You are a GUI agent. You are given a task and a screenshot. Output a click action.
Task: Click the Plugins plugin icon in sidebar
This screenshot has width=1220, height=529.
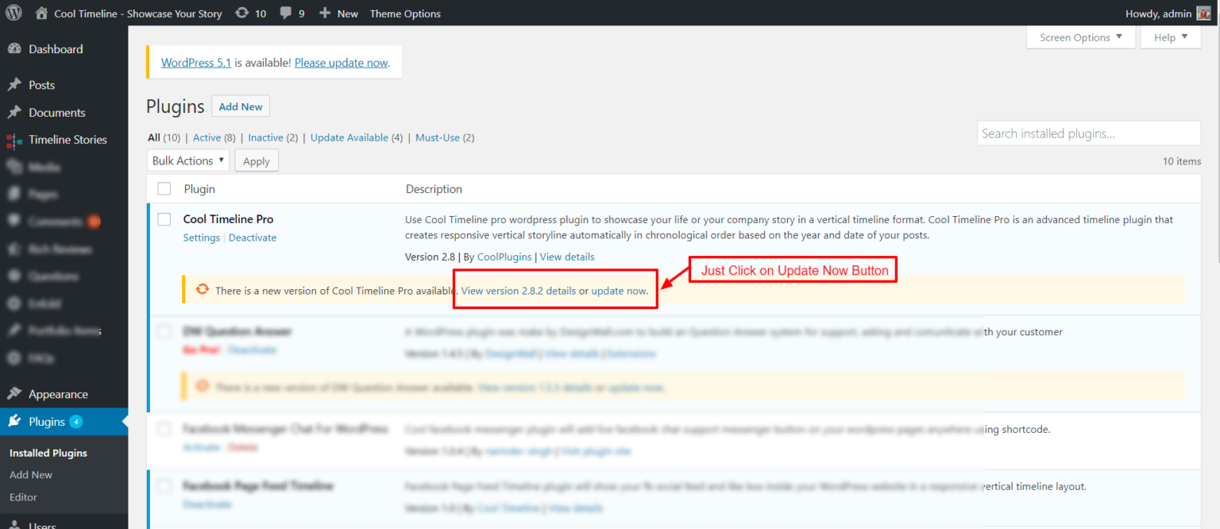pyautogui.click(x=14, y=421)
